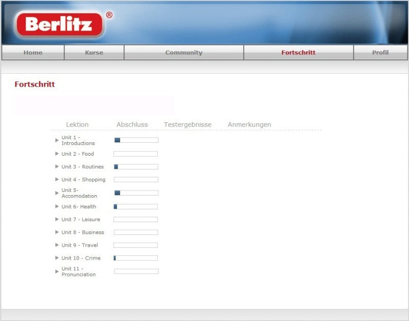Viewport: 409px width, 321px height.
Task: Click Unit 6 Health progress bar
Action: tap(135, 207)
